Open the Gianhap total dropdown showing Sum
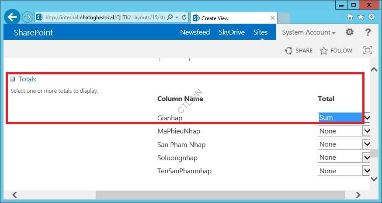 [344, 117]
